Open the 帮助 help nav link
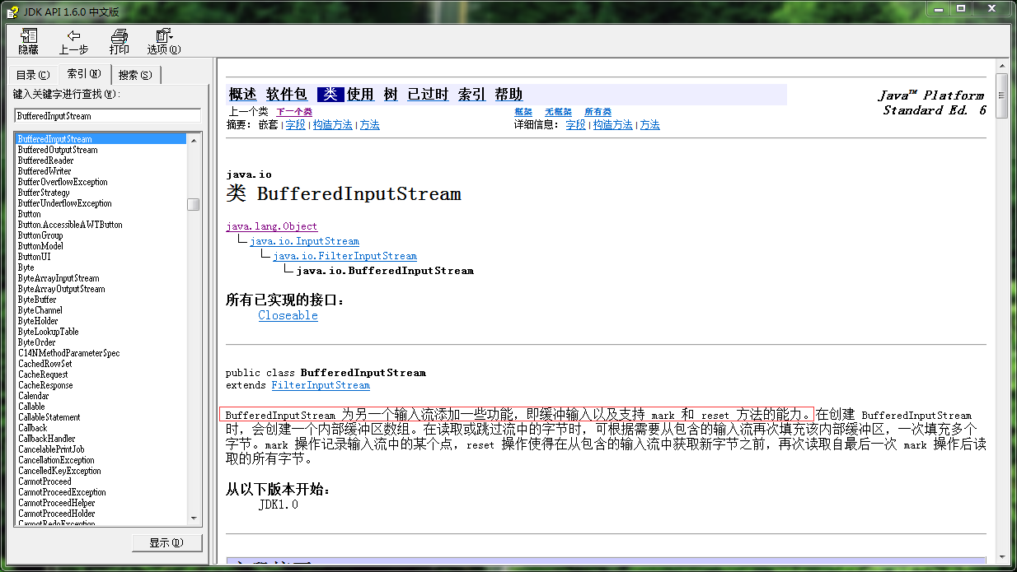 (508, 95)
